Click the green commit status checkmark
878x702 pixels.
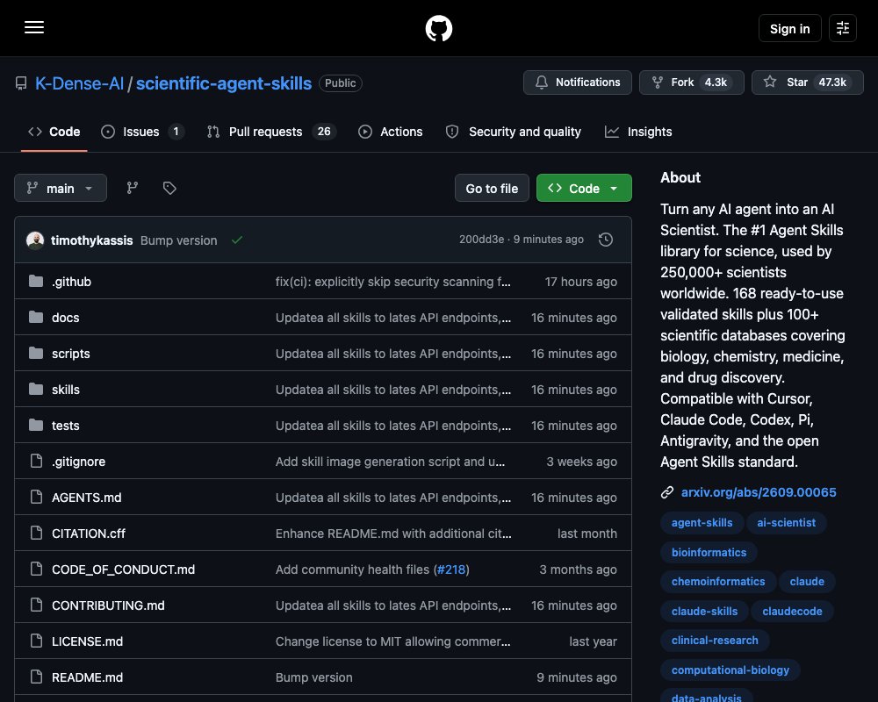tap(237, 240)
